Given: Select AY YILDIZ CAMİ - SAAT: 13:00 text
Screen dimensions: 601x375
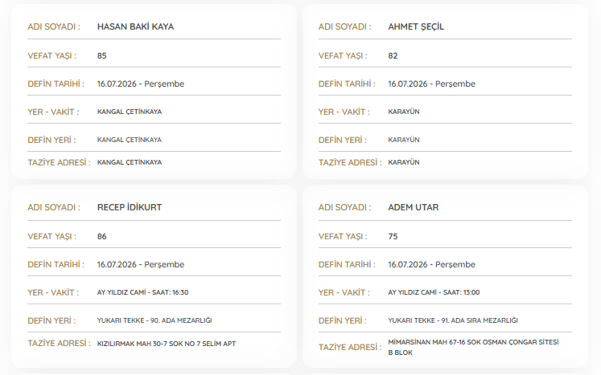Looking at the screenshot, I should click(x=434, y=292).
